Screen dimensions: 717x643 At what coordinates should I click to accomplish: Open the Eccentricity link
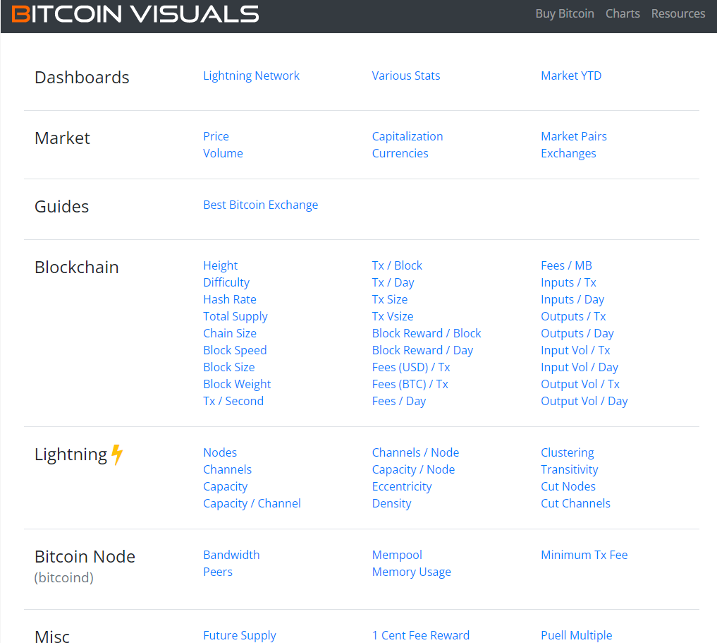tap(401, 487)
